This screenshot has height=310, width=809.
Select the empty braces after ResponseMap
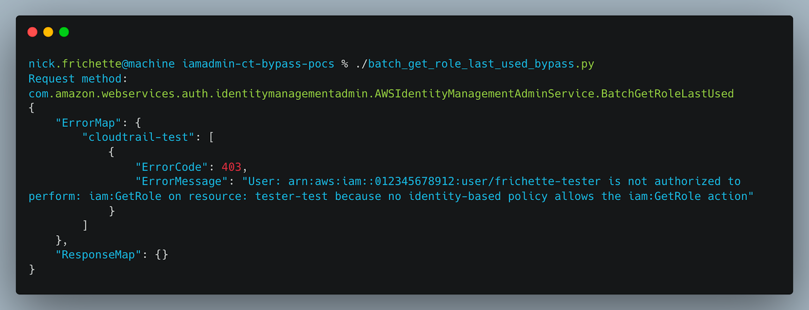pos(163,254)
